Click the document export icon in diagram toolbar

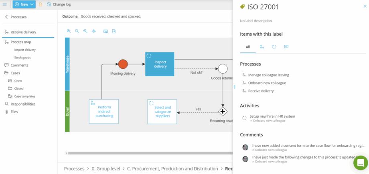(x=114, y=31)
